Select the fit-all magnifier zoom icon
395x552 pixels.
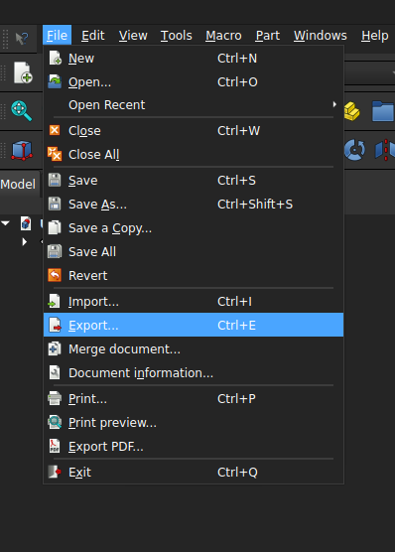[x=22, y=111]
